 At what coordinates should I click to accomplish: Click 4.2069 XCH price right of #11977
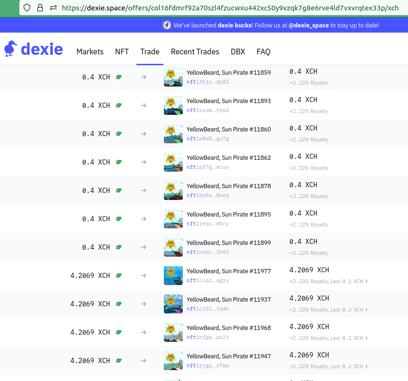pyautogui.click(x=309, y=270)
